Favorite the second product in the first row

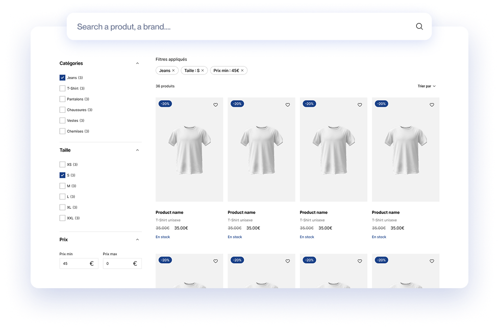tap(288, 105)
